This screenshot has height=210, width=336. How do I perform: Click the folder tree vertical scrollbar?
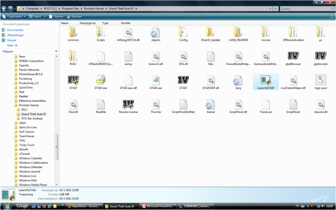tap(56, 147)
